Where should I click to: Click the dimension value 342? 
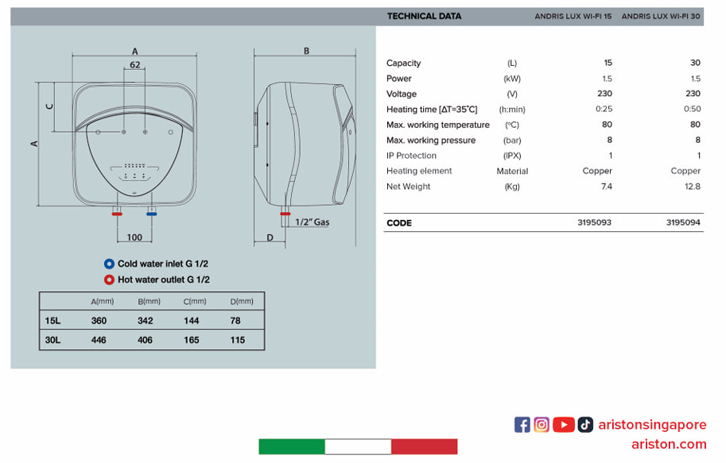click(x=146, y=321)
